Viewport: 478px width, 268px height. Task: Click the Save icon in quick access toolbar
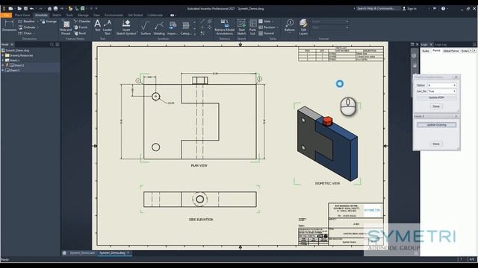click(25, 8)
